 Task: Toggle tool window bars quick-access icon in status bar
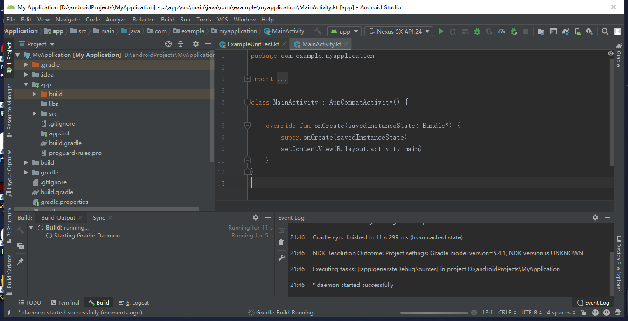[11, 313]
